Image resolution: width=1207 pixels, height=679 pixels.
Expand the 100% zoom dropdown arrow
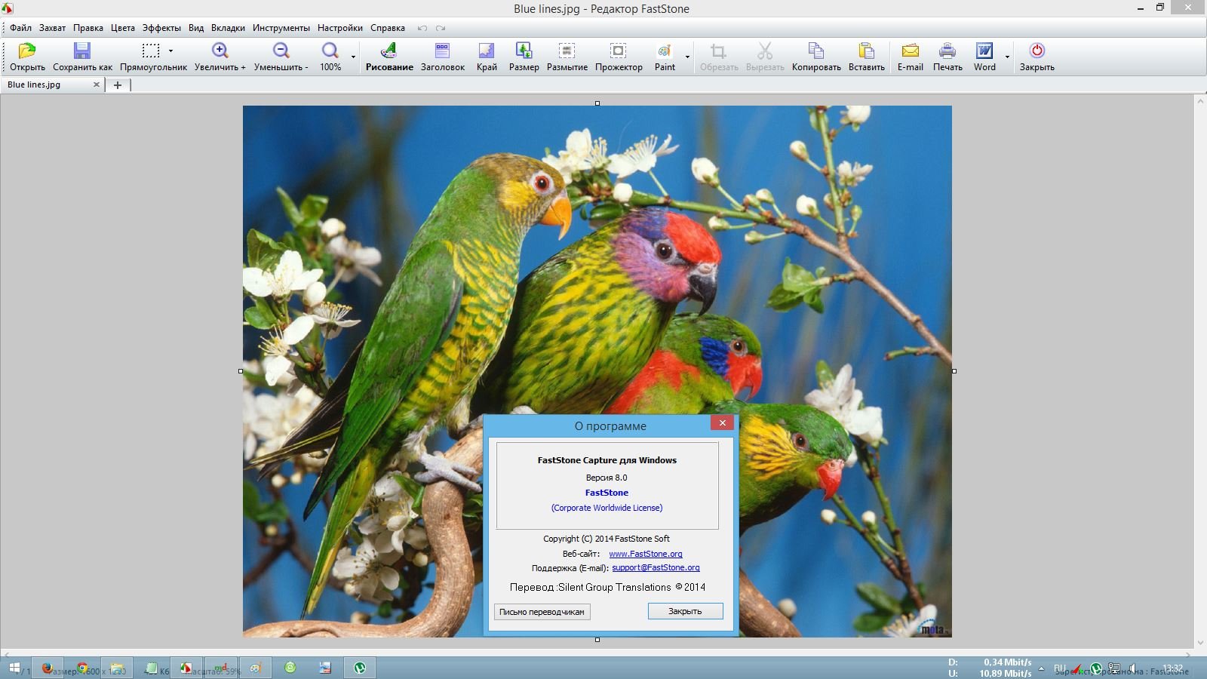click(x=353, y=57)
